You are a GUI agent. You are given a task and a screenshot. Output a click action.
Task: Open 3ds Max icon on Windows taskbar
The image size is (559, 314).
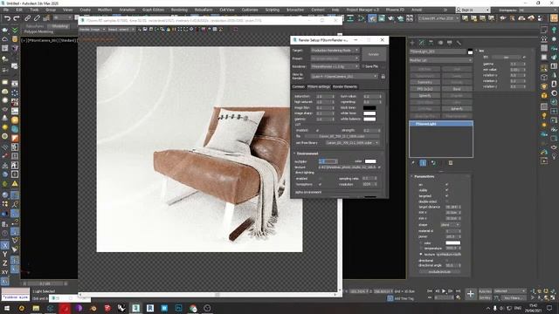(136, 308)
